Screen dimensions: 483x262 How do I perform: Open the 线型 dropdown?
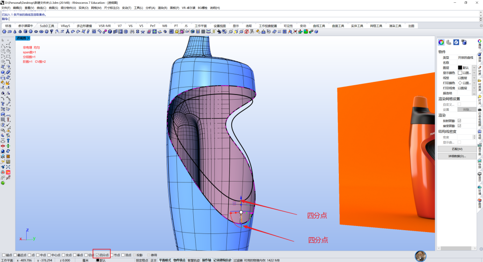pos(474,78)
